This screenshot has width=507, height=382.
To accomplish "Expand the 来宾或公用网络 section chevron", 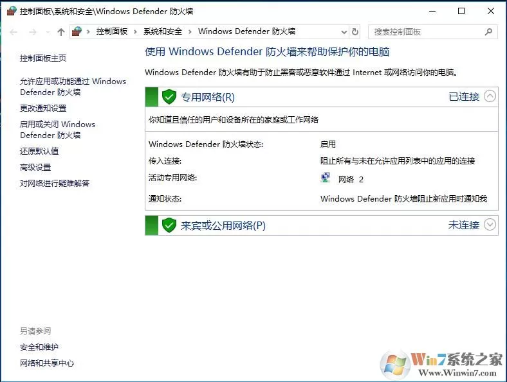I will [x=490, y=224].
